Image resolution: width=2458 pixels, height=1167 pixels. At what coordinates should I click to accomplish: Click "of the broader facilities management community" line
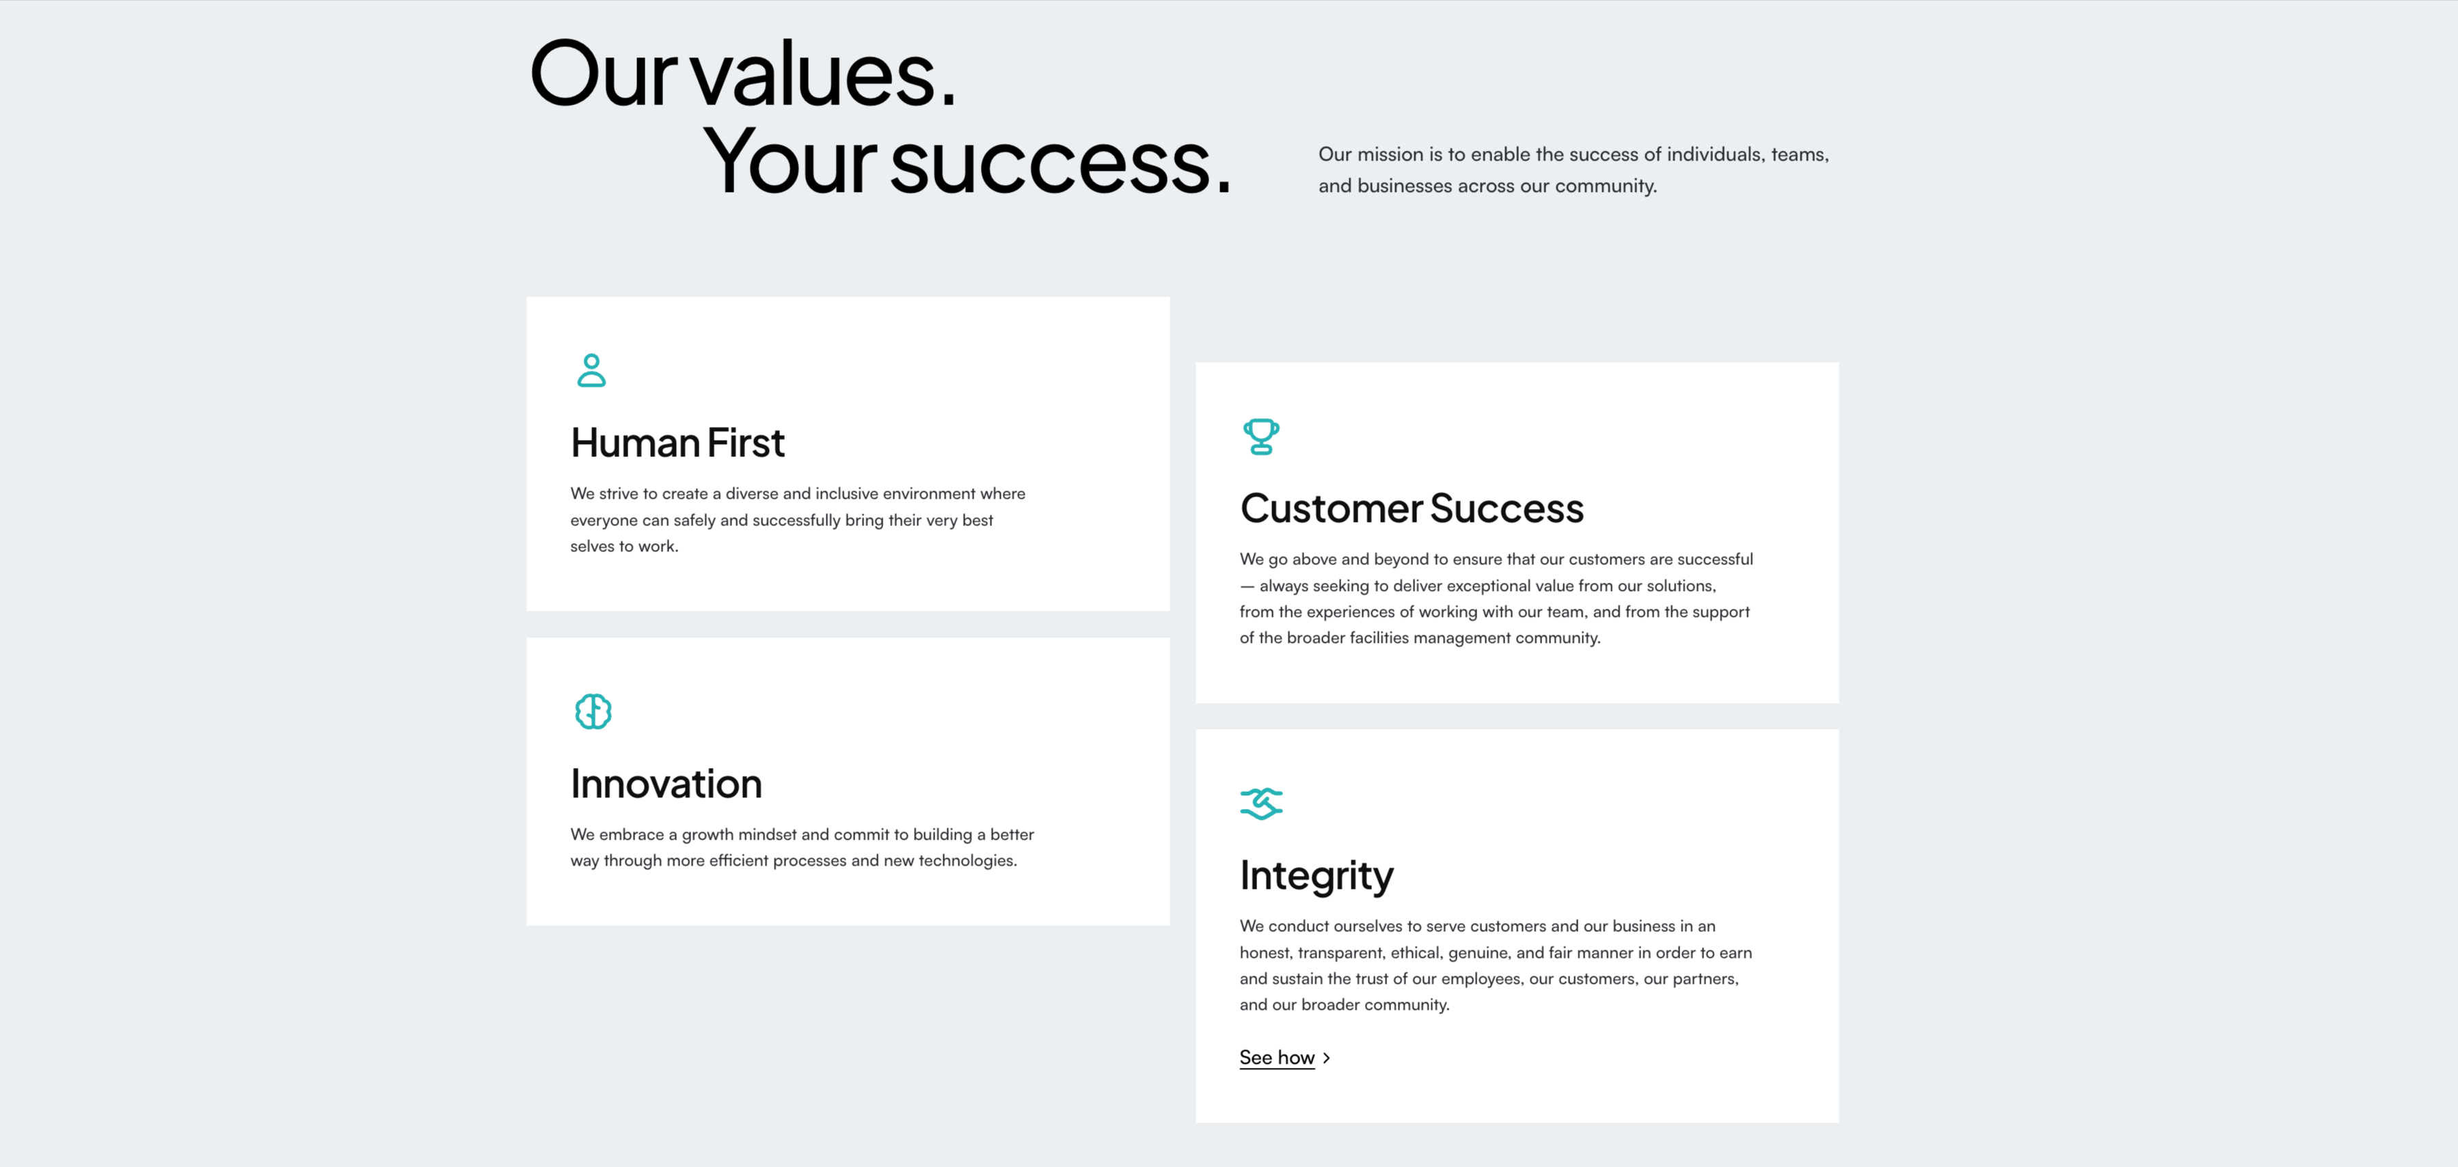[x=1419, y=638]
